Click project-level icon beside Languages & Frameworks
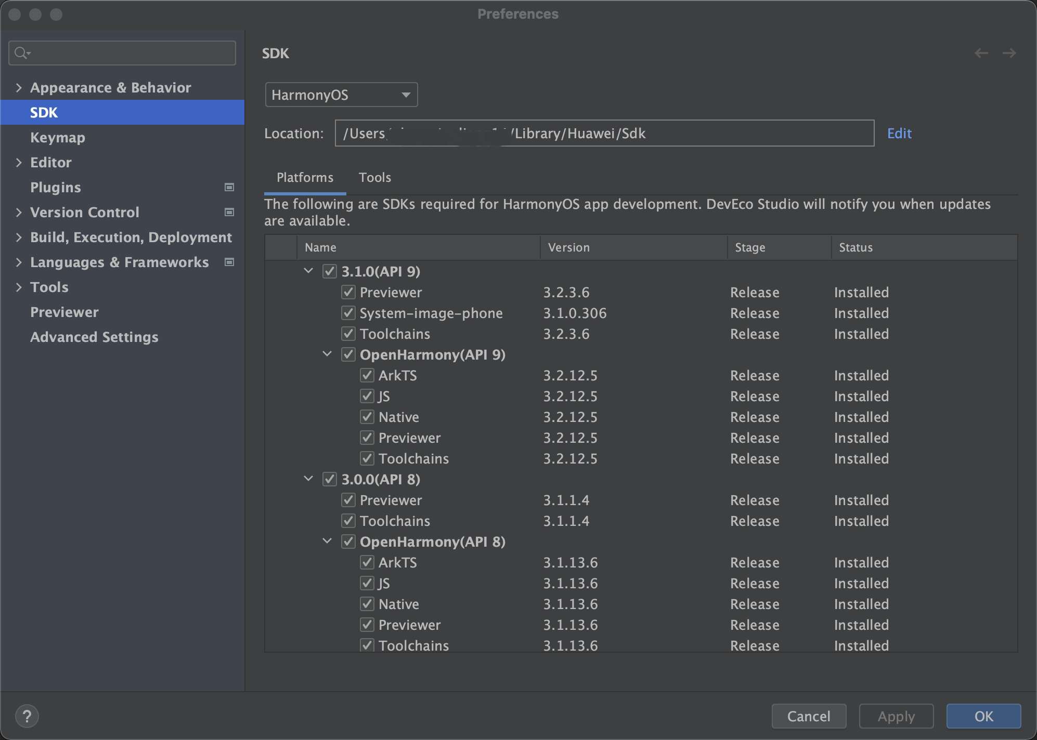The image size is (1037, 740). 229,262
